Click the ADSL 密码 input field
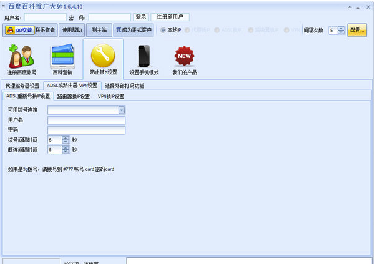Image resolution: width=375 pixels, height=264 pixels. click(86, 130)
